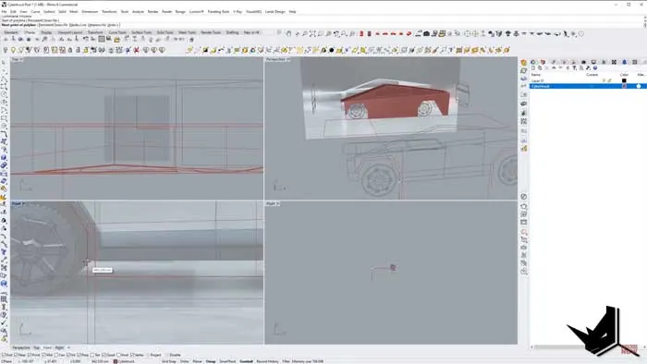Toggle the Quad object snap
Viewport: 647px width, 364px height.
point(108,355)
